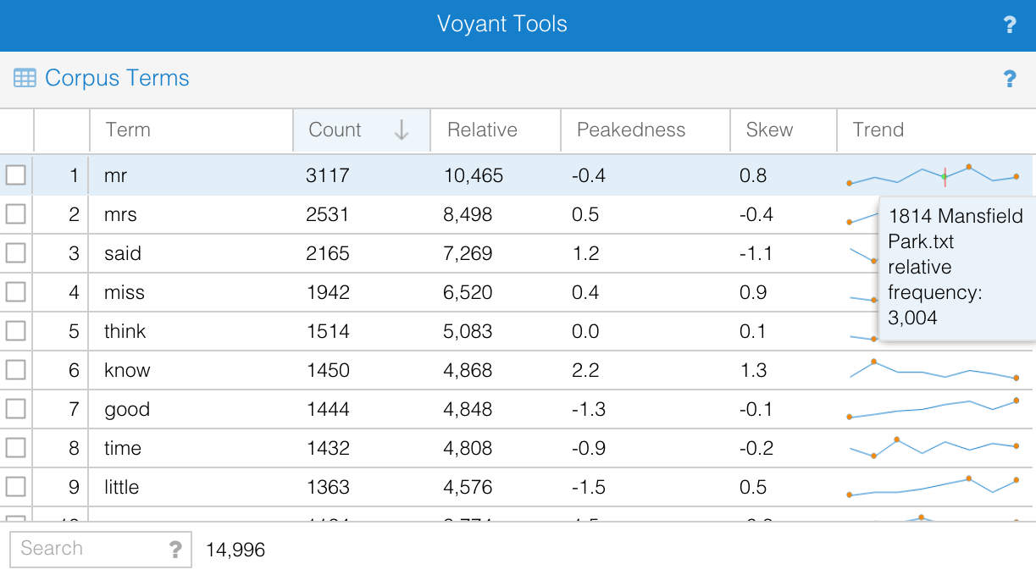Screen dimensions: 1036x575
Task: Click the trend sparkline for 'good'
Action: pos(933,409)
